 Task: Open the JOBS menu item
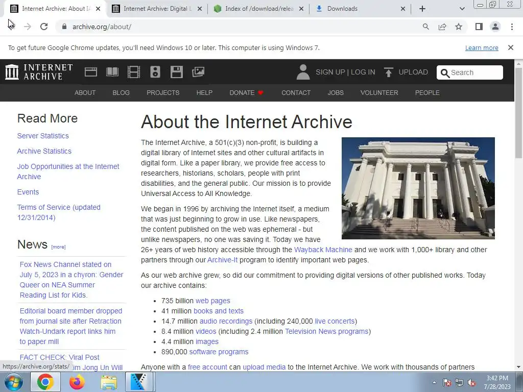point(336,93)
